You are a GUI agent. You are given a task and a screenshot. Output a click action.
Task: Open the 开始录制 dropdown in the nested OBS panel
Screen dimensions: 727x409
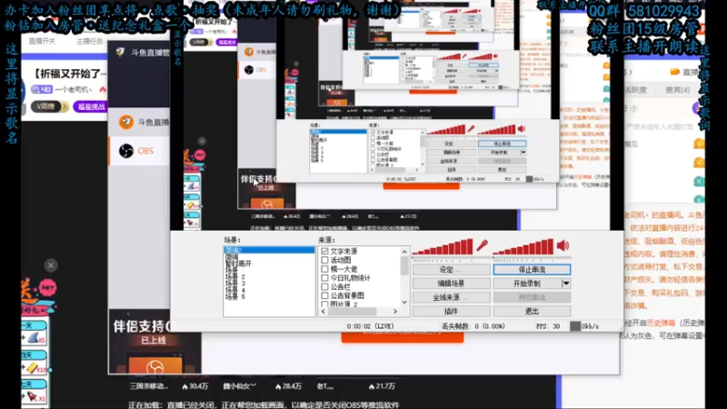pos(523,152)
